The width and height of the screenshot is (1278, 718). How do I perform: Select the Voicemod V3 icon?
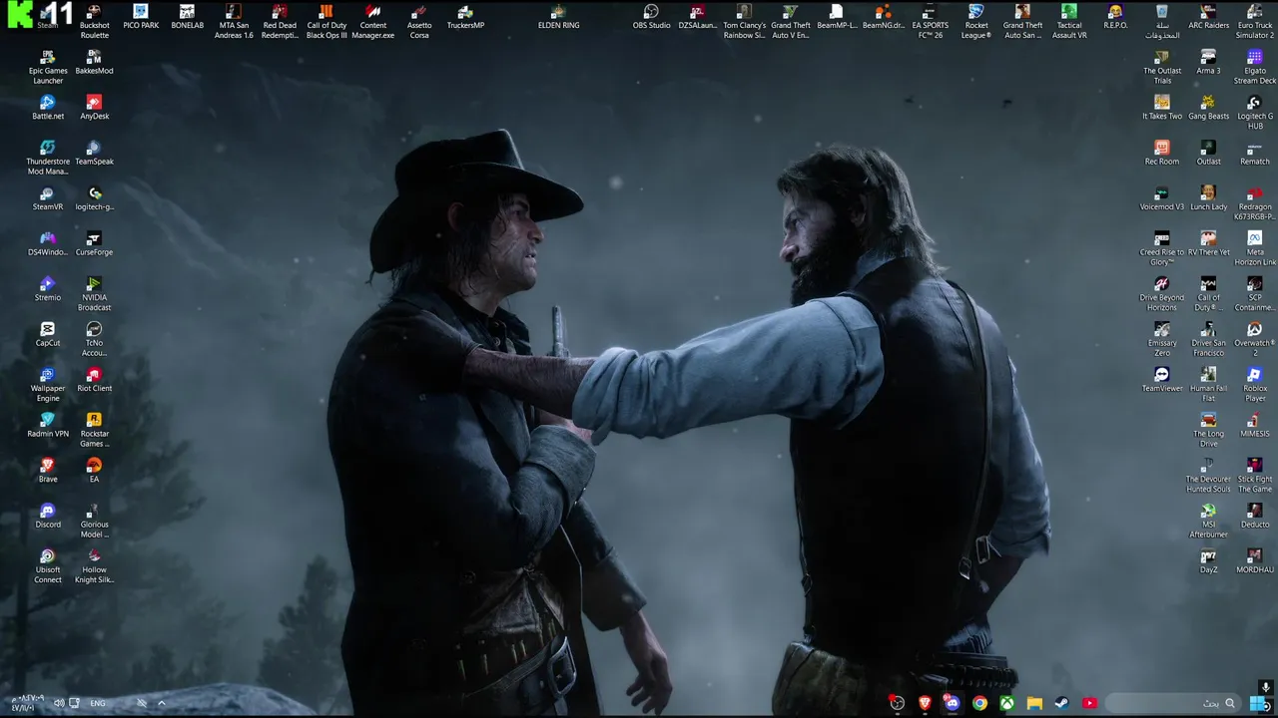coord(1162,198)
